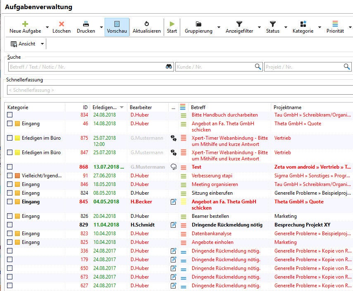Viewport: 353px width, 291px height.
Task: Tick the checkbox for task ID 868
Action: (x=10, y=167)
